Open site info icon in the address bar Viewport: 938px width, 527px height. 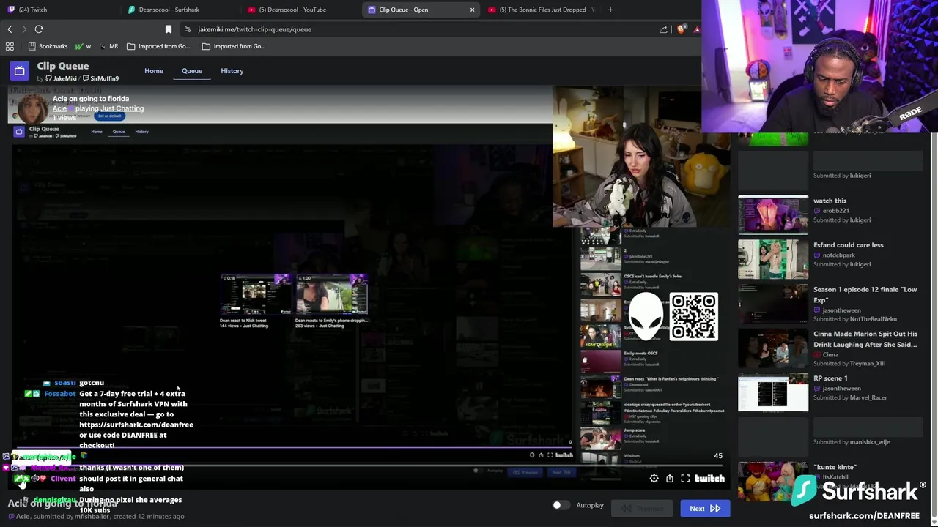[x=188, y=29]
